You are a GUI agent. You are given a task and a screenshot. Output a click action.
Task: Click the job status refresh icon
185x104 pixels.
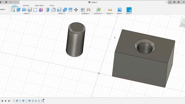point(174,2)
